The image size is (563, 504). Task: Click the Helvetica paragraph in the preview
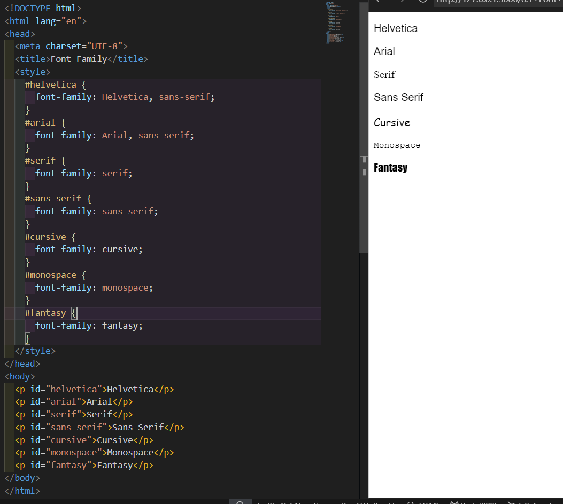click(x=395, y=28)
